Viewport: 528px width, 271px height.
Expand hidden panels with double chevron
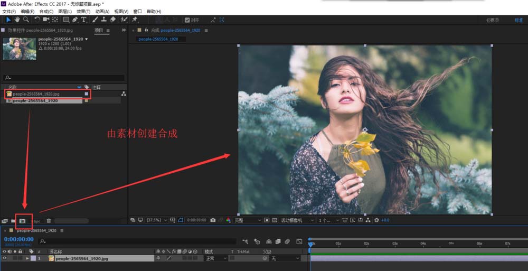tap(124, 30)
